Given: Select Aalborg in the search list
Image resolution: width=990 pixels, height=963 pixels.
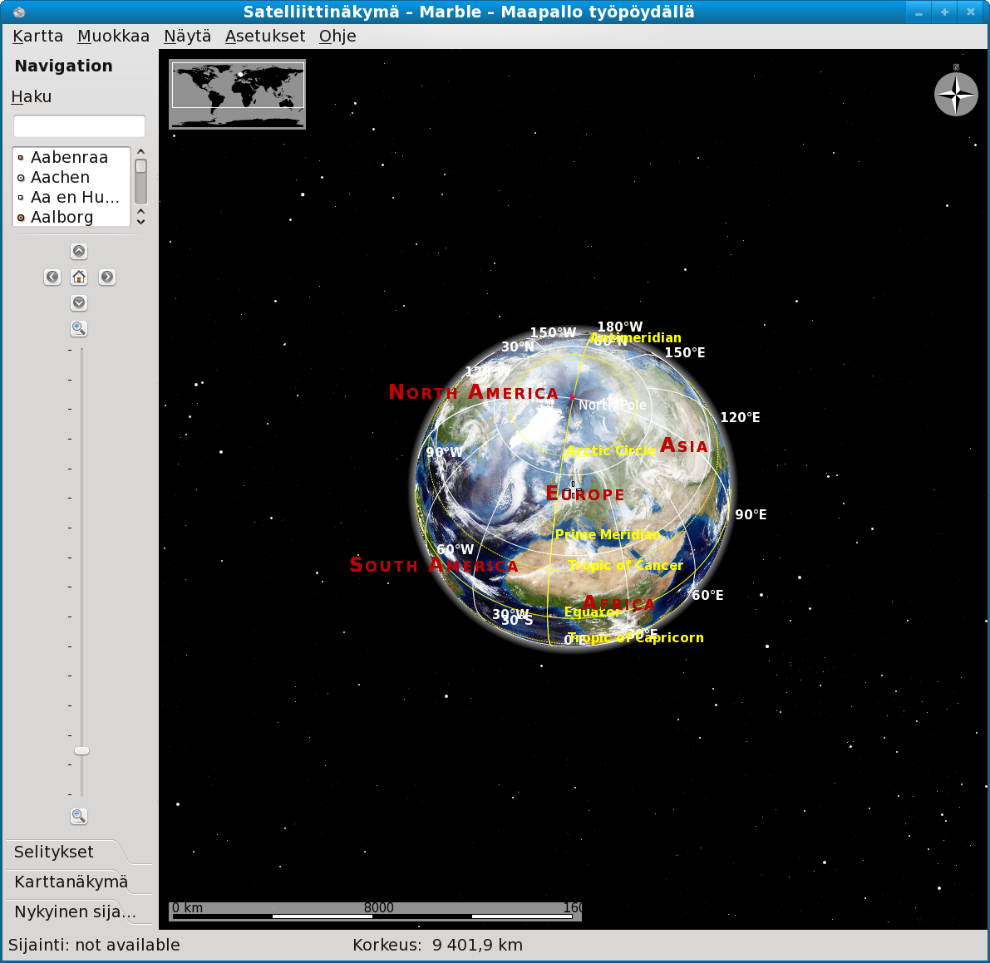Looking at the screenshot, I should (x=62, y=217).
